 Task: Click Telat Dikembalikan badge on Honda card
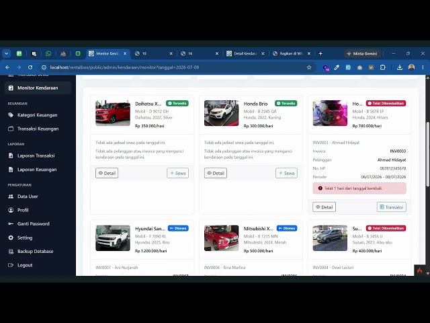[386, 103]
